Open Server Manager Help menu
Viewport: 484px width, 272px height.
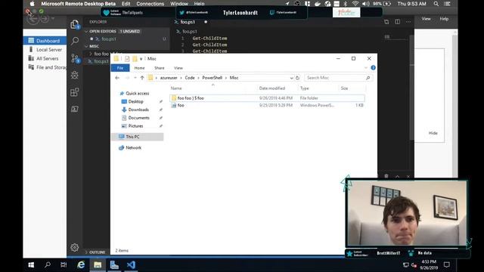pyautogui.click(x=444, y=19)
